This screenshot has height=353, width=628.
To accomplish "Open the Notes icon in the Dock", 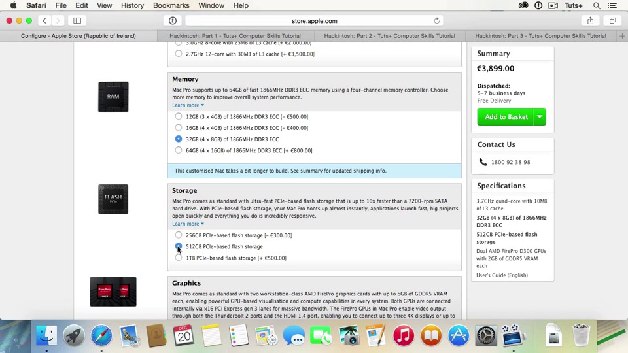I will pyautogui.click(x=211, y=335).
